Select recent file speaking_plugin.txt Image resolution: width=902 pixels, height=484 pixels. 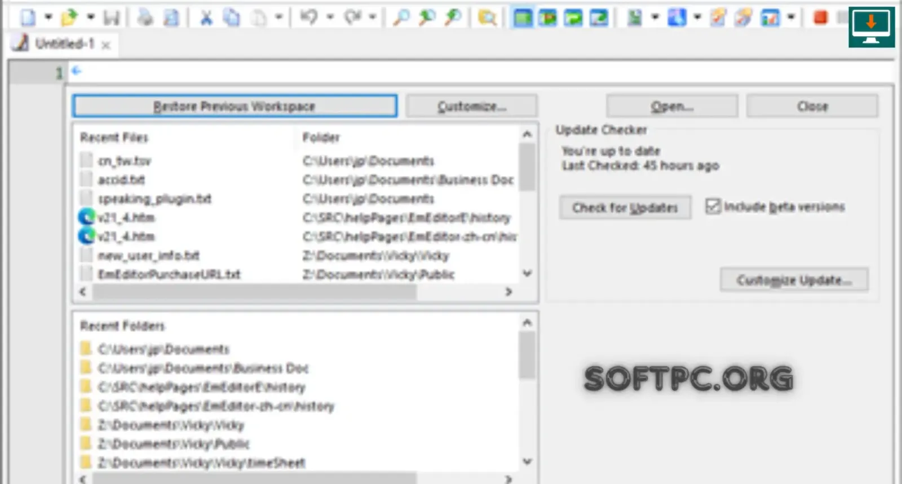154,199
